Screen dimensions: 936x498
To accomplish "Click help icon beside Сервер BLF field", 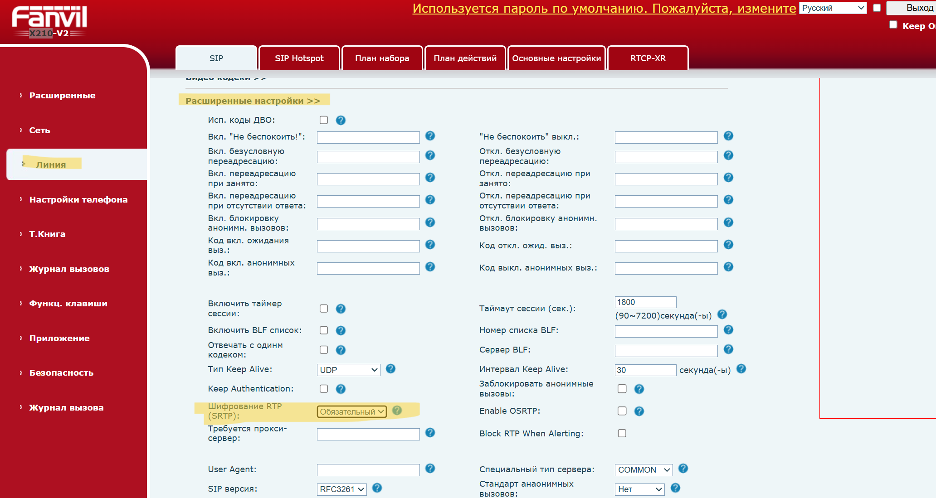I will (x=728, y=349).
